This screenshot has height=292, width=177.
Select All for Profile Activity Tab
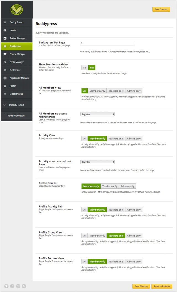(85, 210)
